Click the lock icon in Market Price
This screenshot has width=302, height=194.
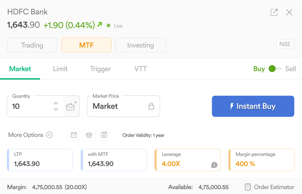[x=151, y=106]
